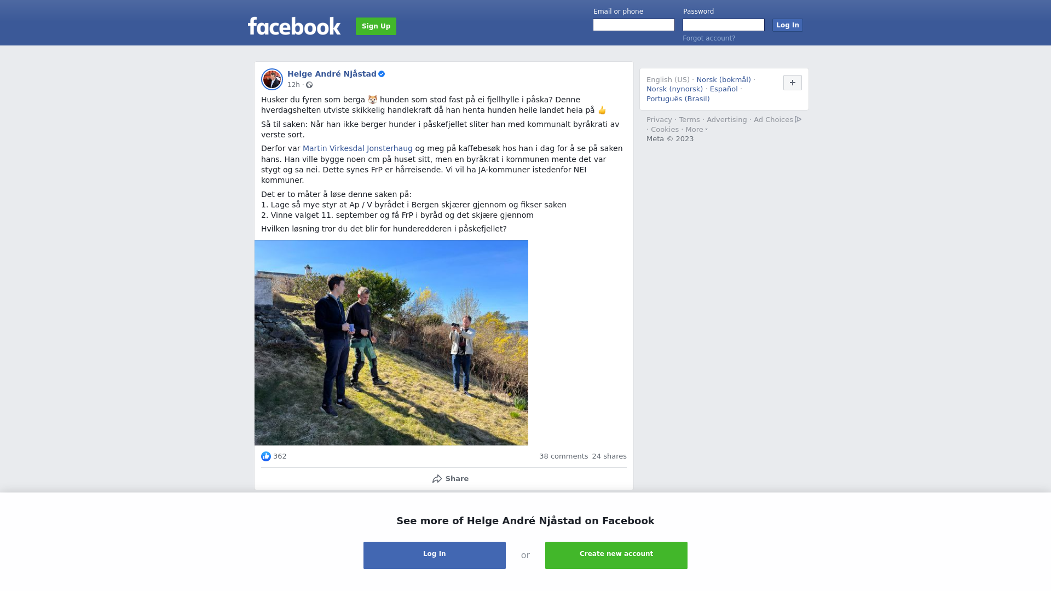Open Martin Virkesdal Jonsterhaug's profile link
The image size is (1051, 591).
pos(357,148)
